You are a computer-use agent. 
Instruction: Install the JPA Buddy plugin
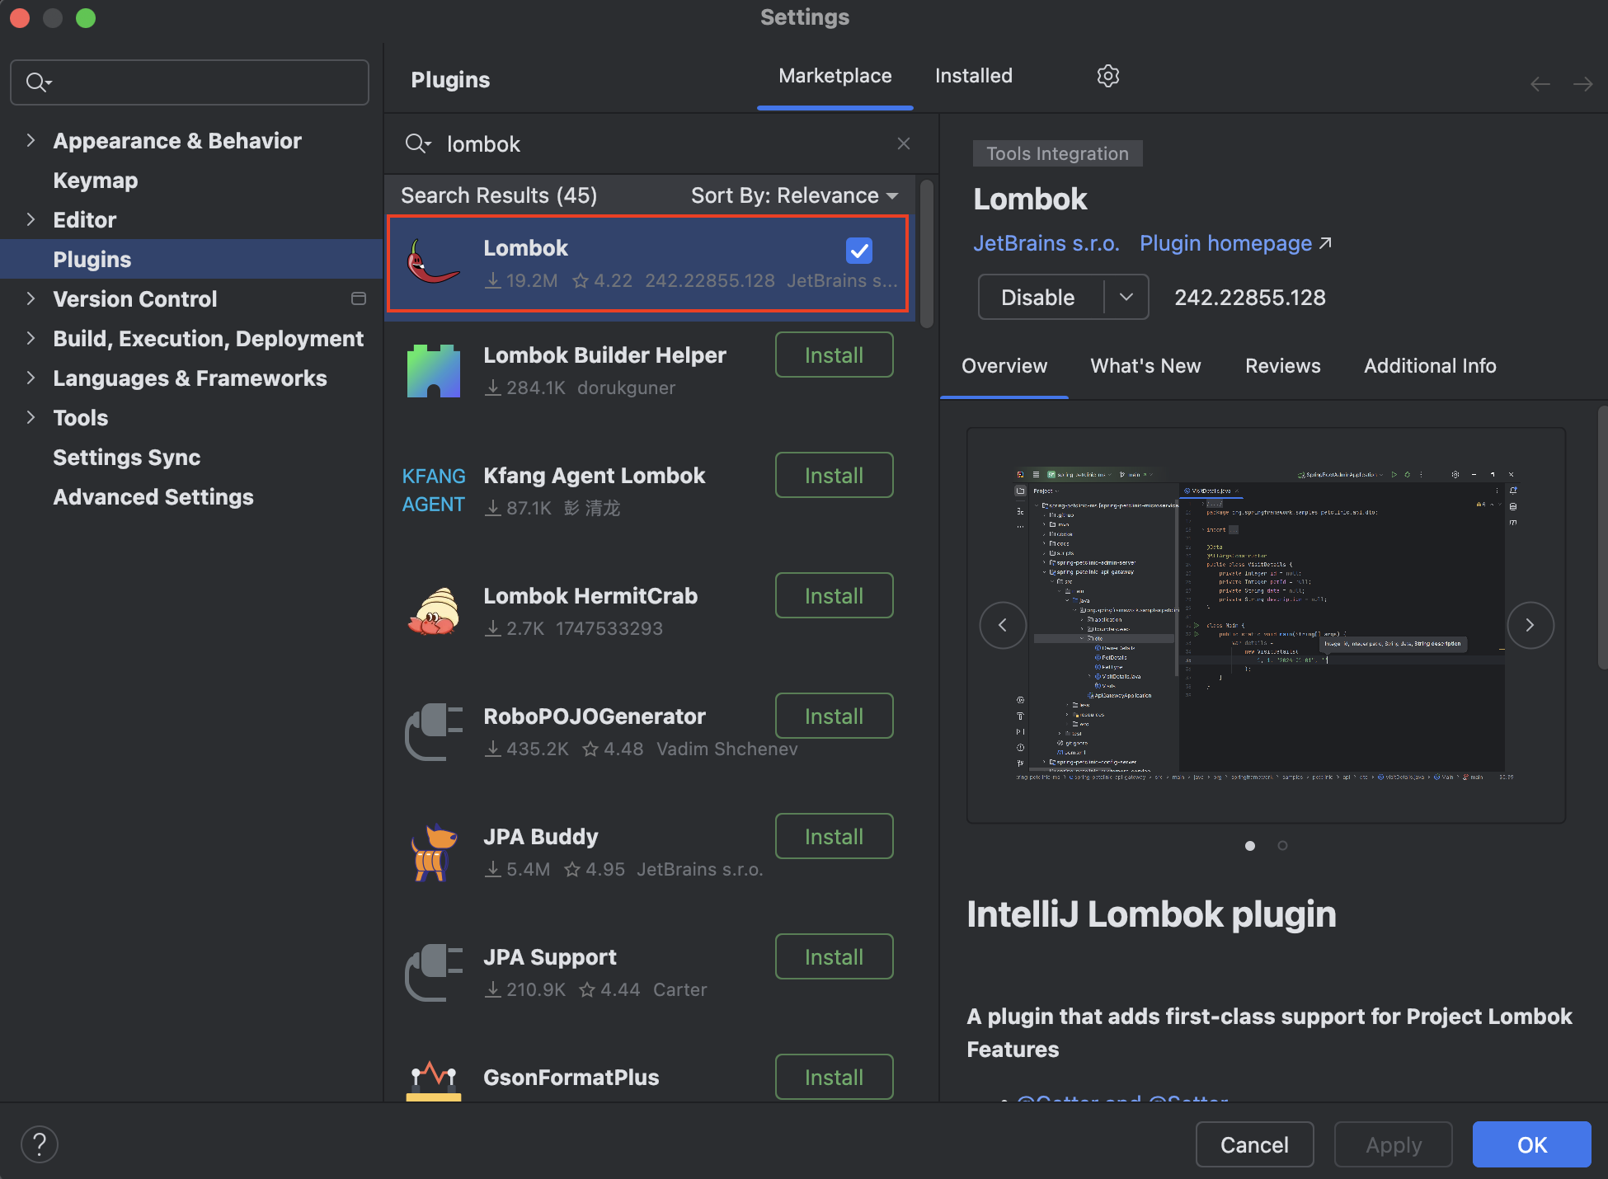[x=834, y=836]
